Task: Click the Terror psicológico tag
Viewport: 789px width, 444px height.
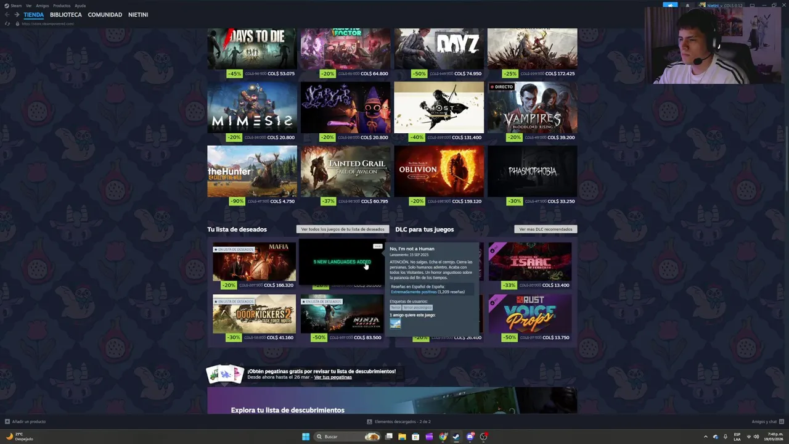Action: point(417,307)
